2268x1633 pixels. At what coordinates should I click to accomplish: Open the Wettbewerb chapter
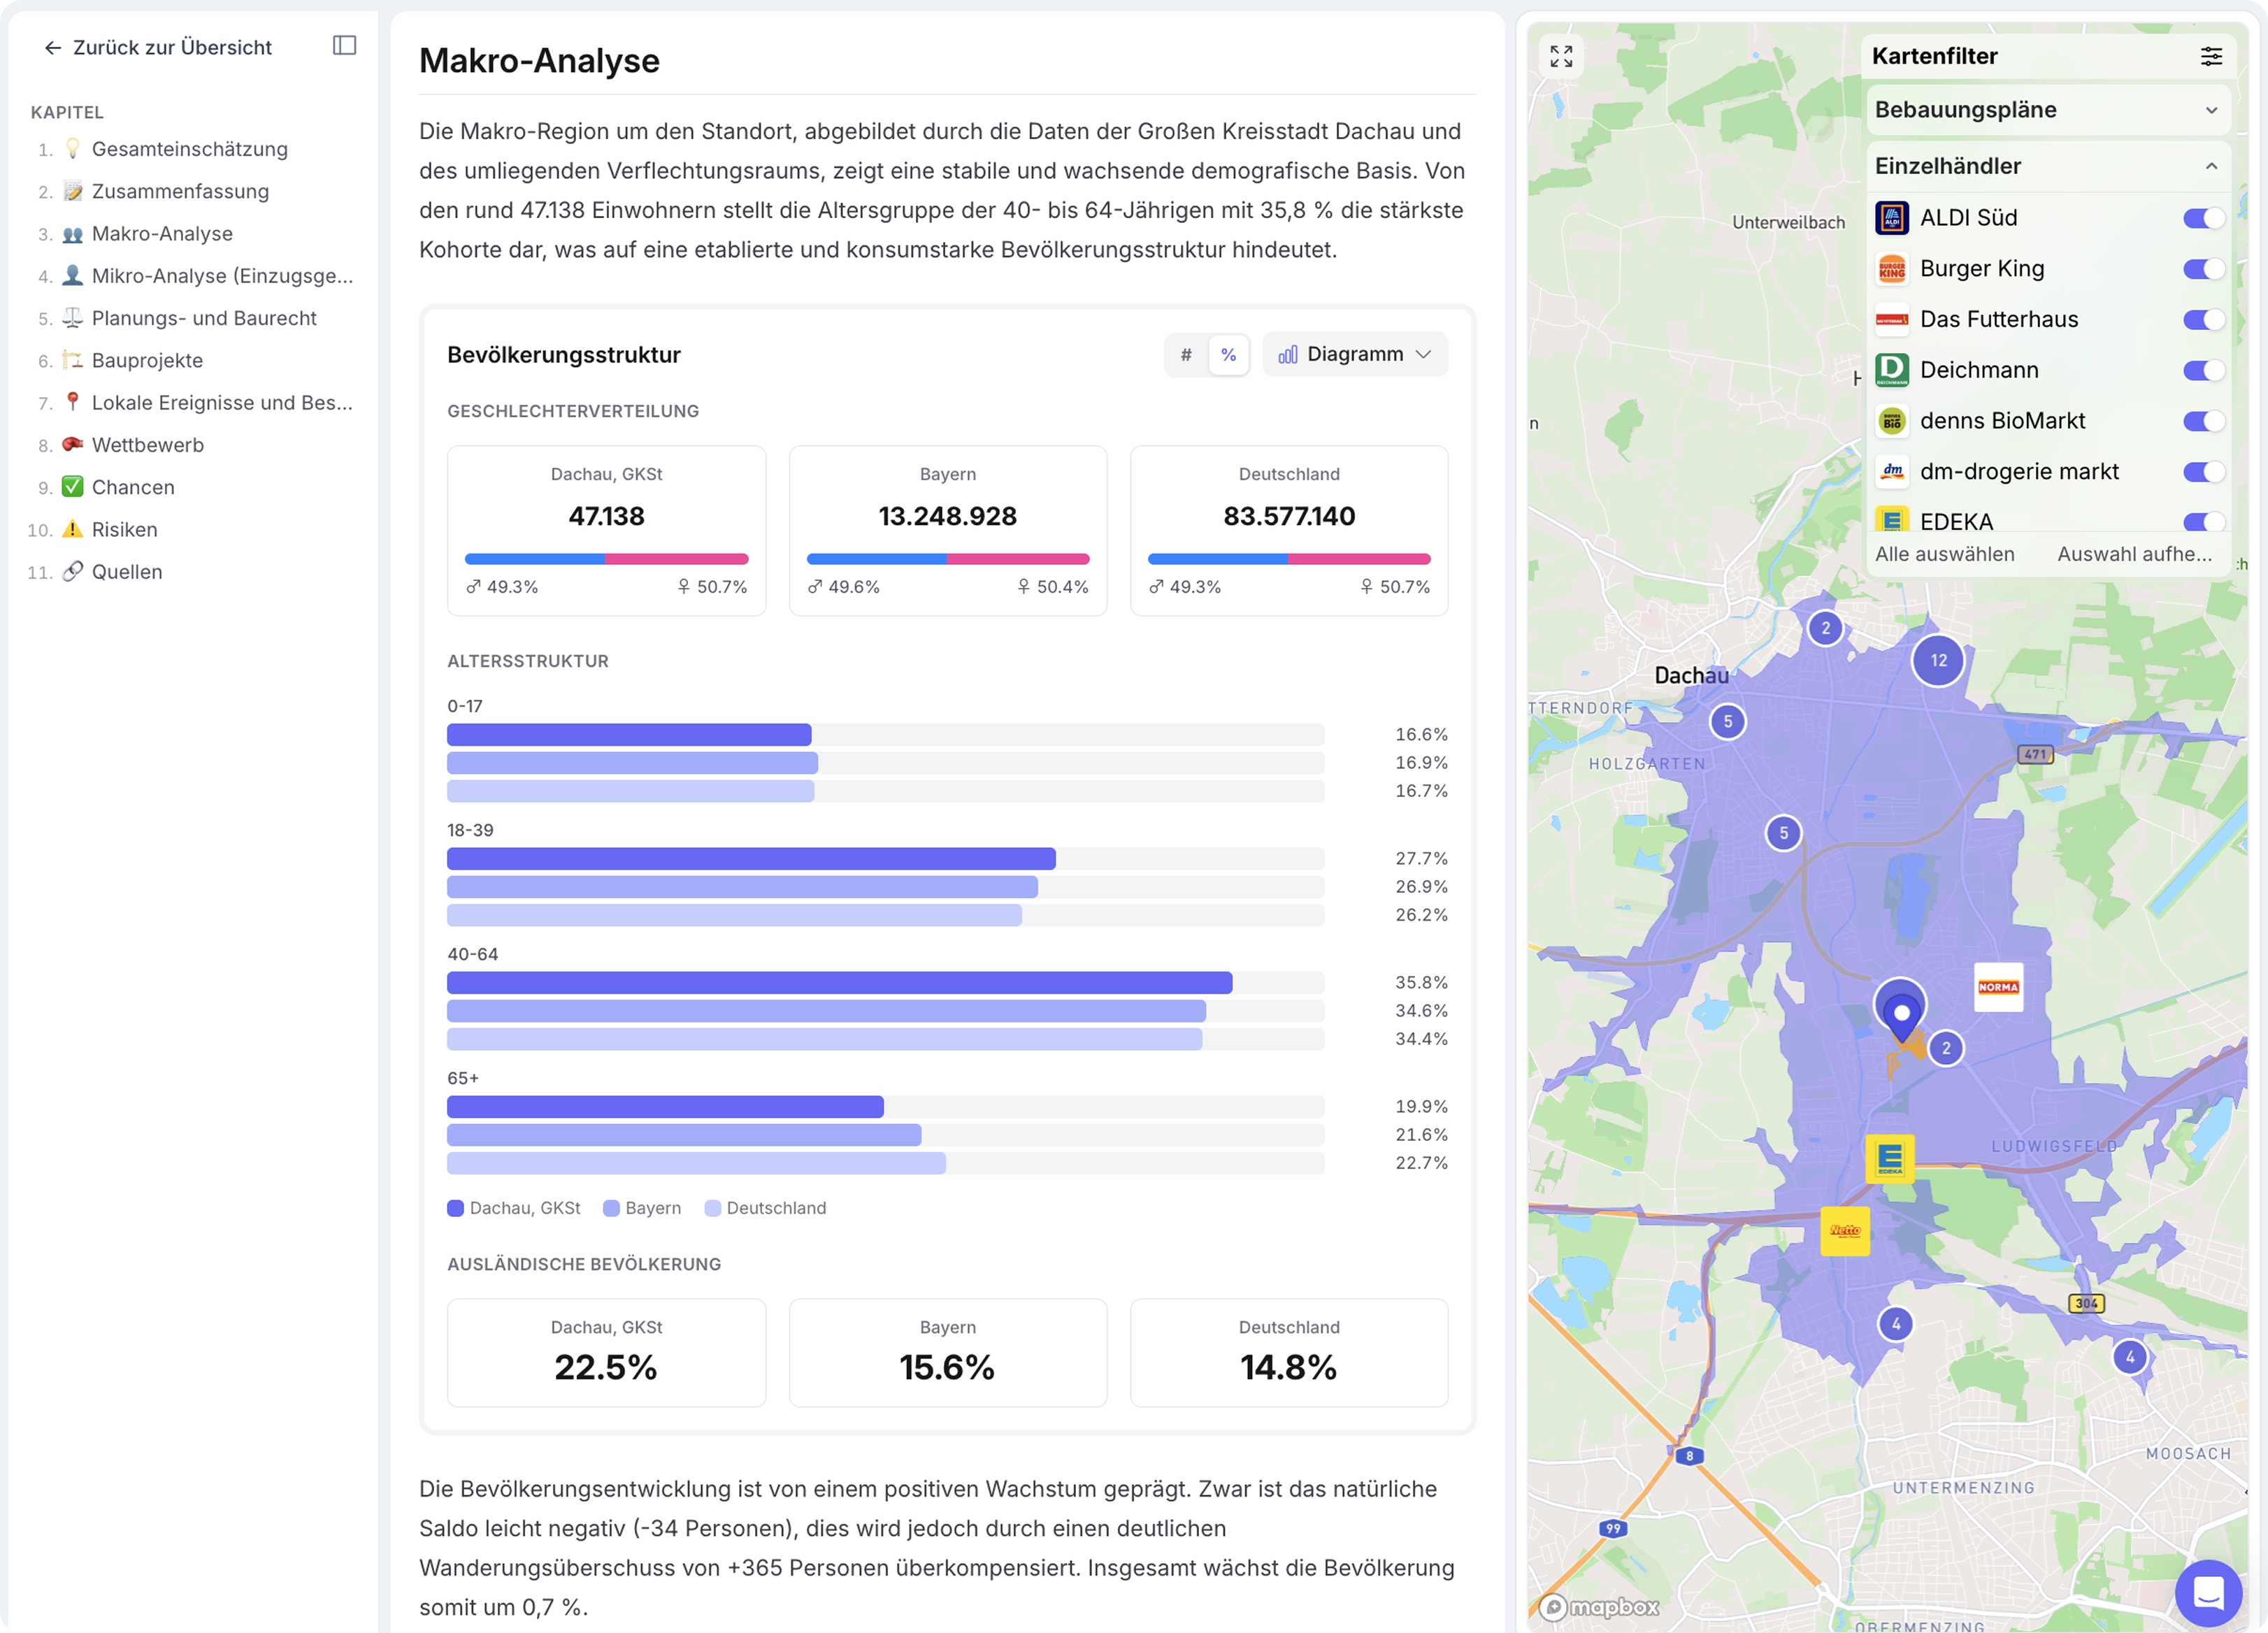click(147, 445)
